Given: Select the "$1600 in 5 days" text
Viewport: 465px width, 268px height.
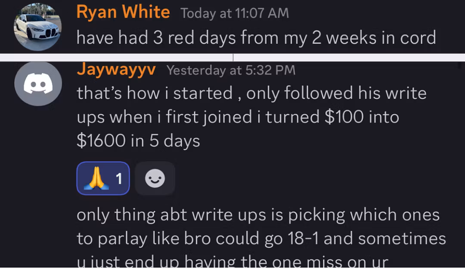Looking at the screenshot, I should 138,141.
